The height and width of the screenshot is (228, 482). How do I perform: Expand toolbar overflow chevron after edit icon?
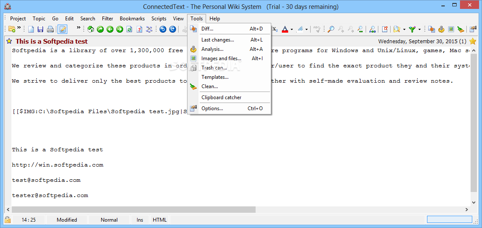[x=79, y=28]
